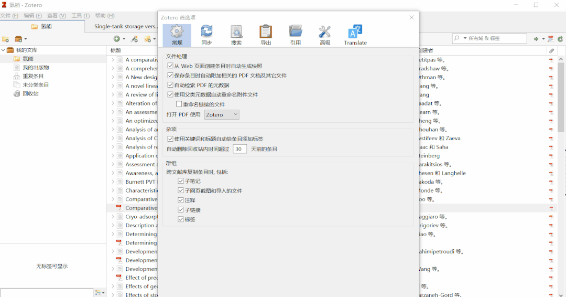Open the search mode dropdown arrow
This screenshot has height=297, width=566.
point(465,38)
